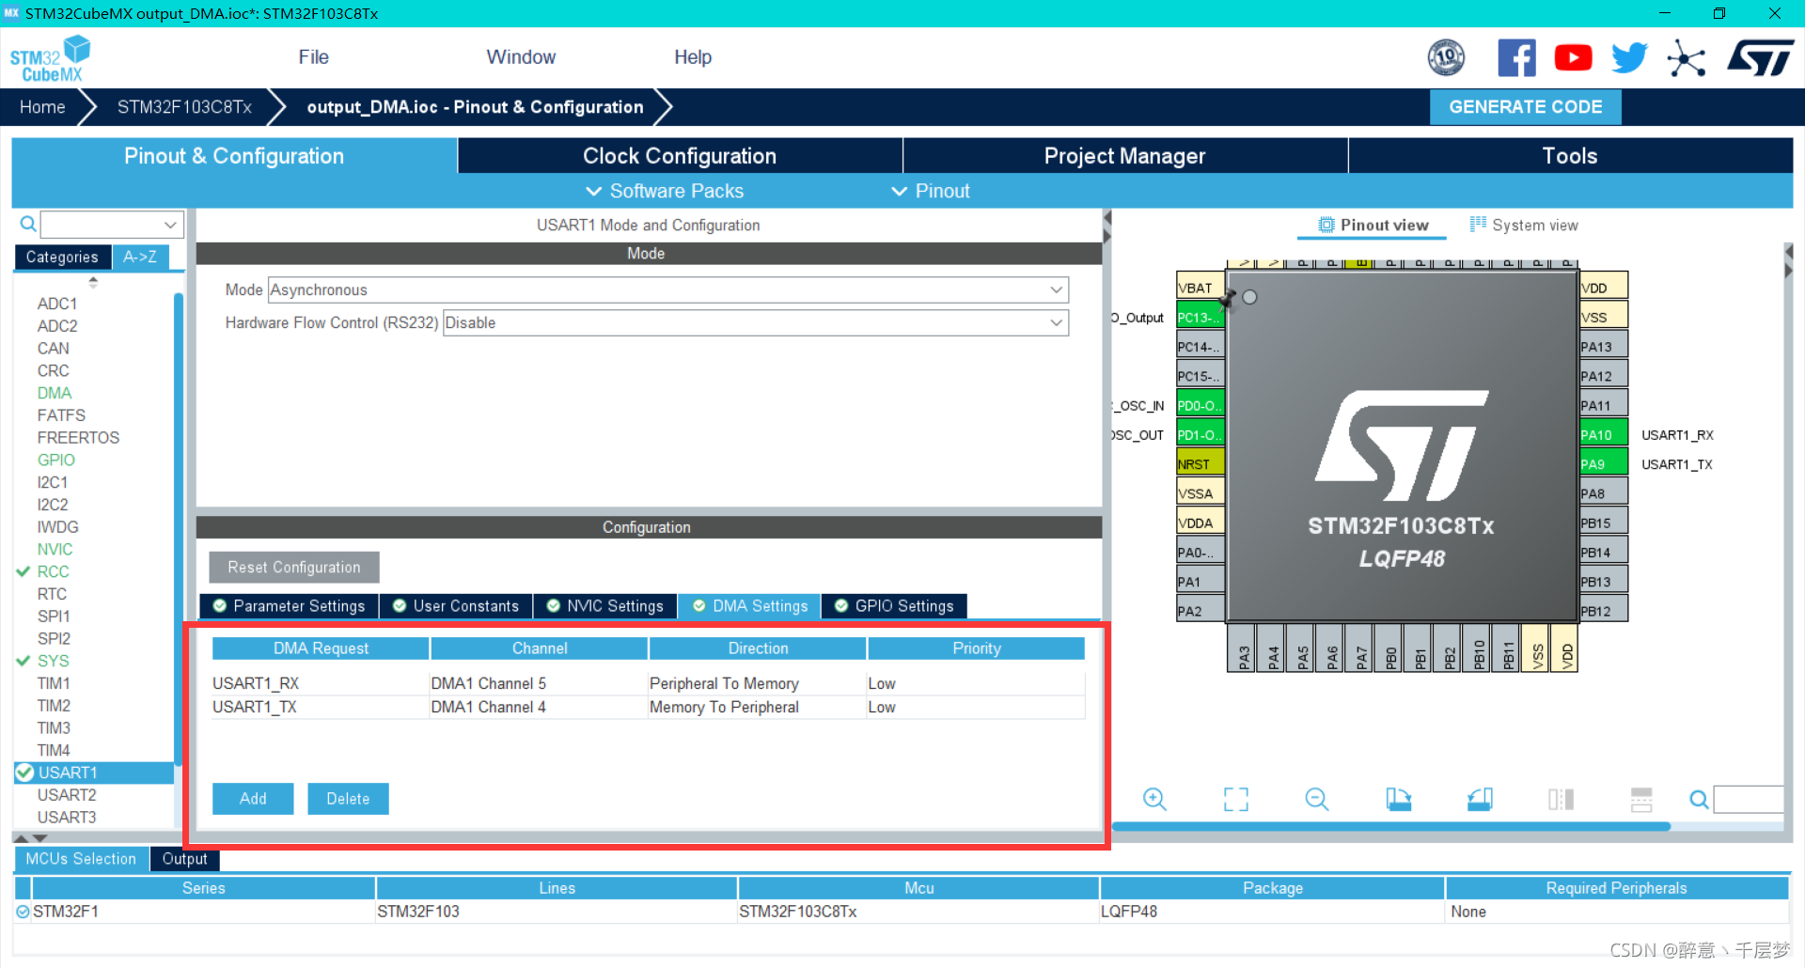Image resolution: width=1805 pixels, height=968 pixels.
Task: Rotate chip counter-clockwise with the second rotate icon
Action: click(x=1480, y=800)
